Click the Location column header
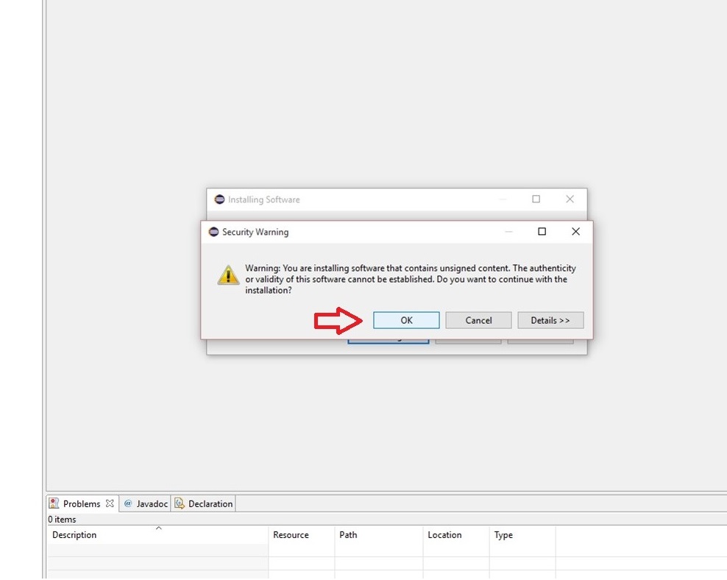This screenshot has width=727, height=580. [x=444, y=535]
